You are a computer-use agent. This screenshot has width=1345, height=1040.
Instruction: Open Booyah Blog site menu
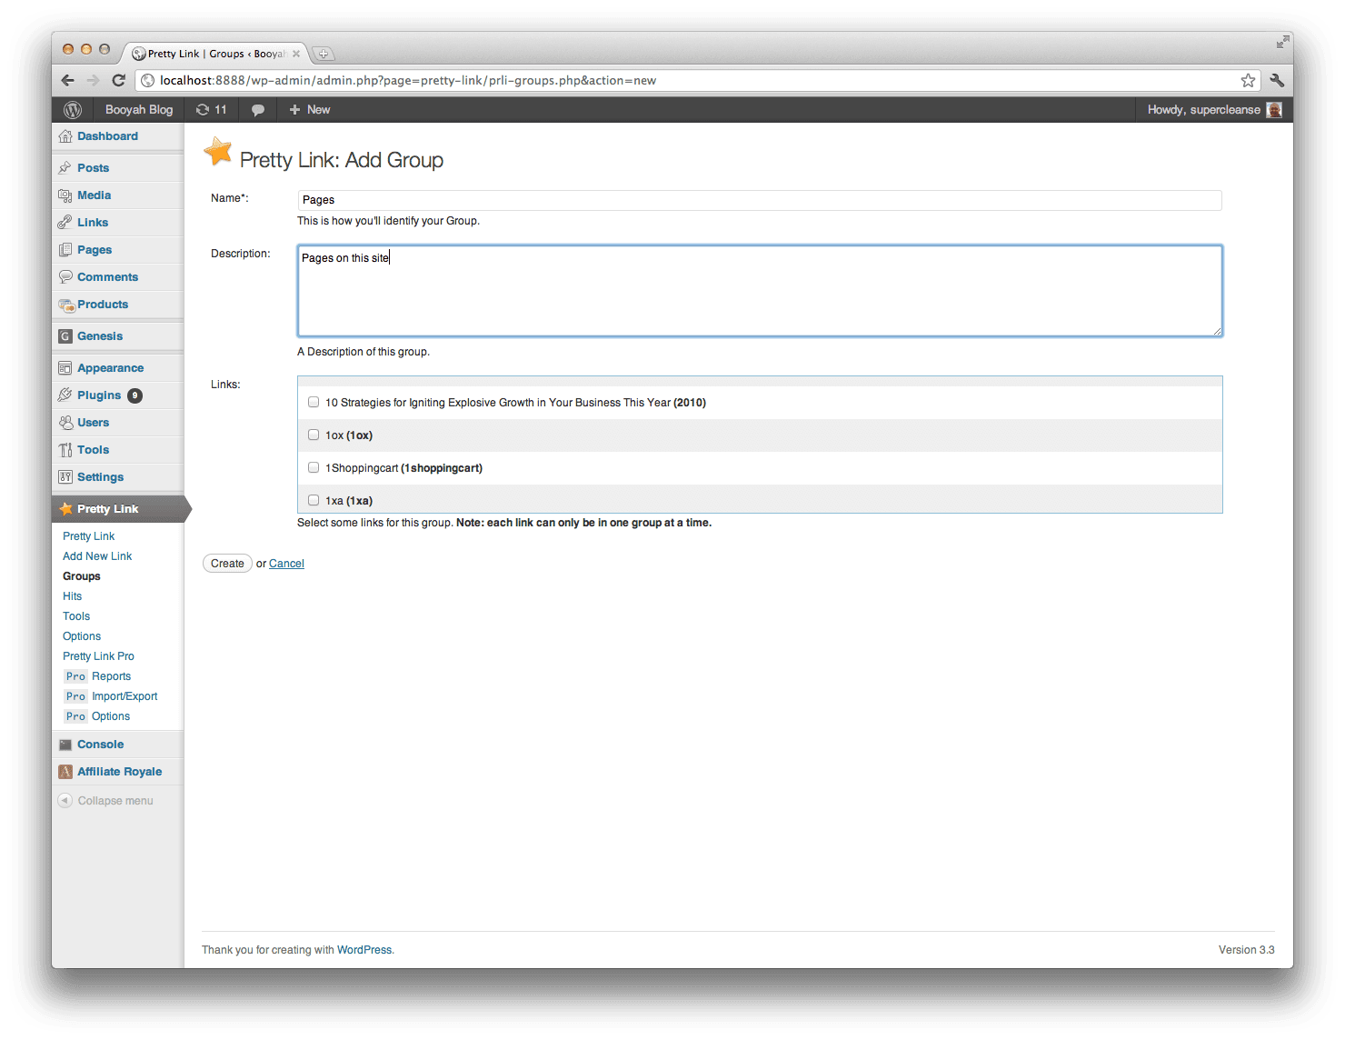coord(139,110)
